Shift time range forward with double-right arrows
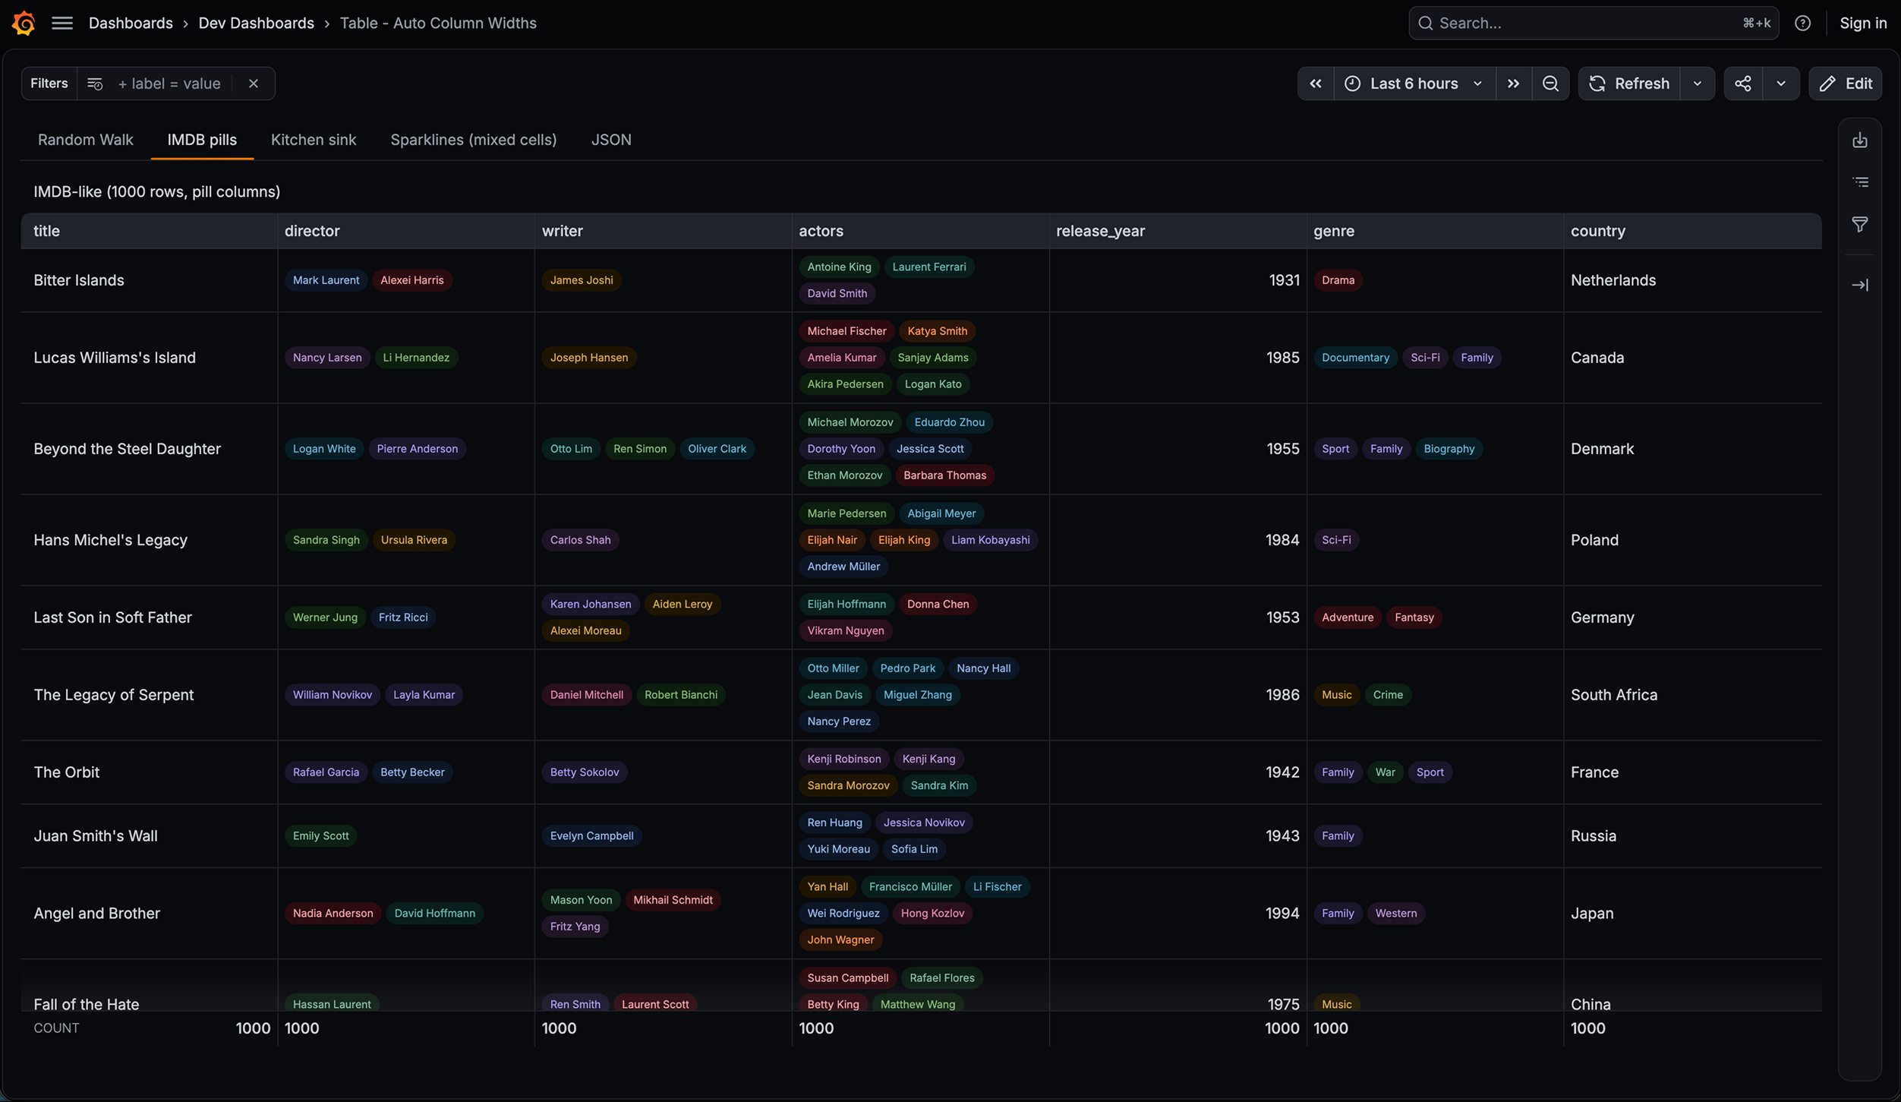The width and height of the screenshot is (1901, 1102). (x=1513, y=84)
